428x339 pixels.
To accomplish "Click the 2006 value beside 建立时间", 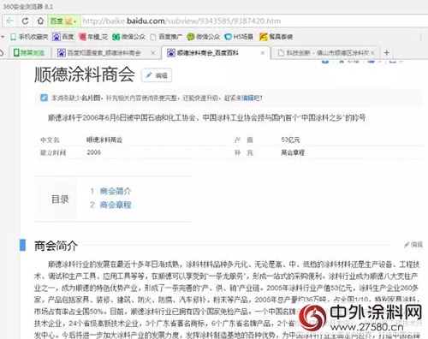I will coord(94,152).
